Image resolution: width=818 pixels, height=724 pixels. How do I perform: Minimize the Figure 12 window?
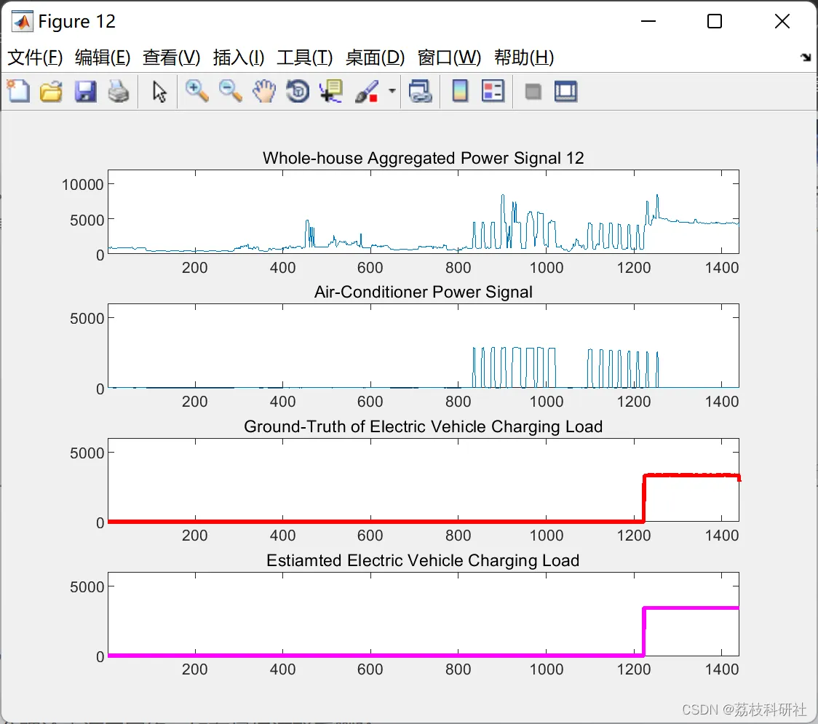[648, 21]
